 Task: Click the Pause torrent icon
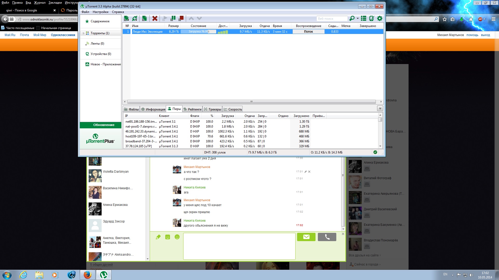click(x=173, y=18)
